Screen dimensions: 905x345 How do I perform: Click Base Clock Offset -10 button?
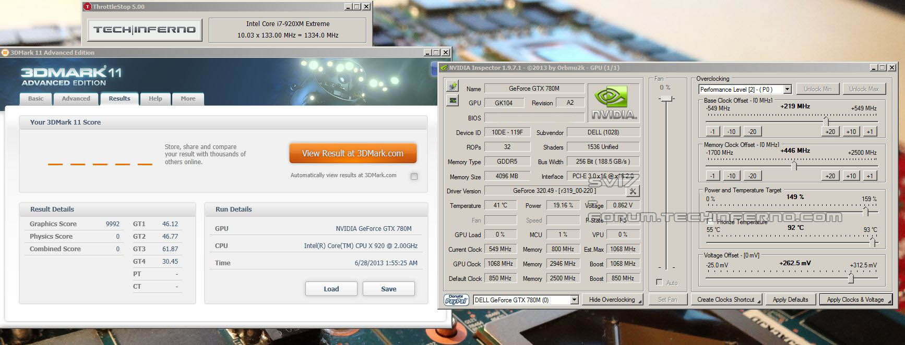tap(731, 131)
